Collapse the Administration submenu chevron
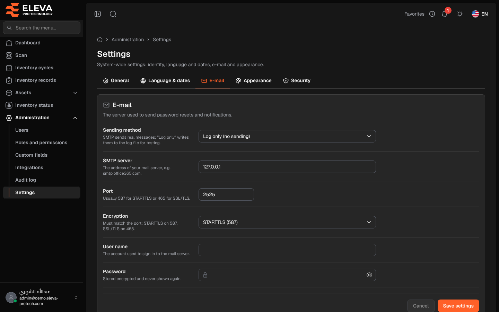Viewport: 499px width, 312px height. click(75, 118)
